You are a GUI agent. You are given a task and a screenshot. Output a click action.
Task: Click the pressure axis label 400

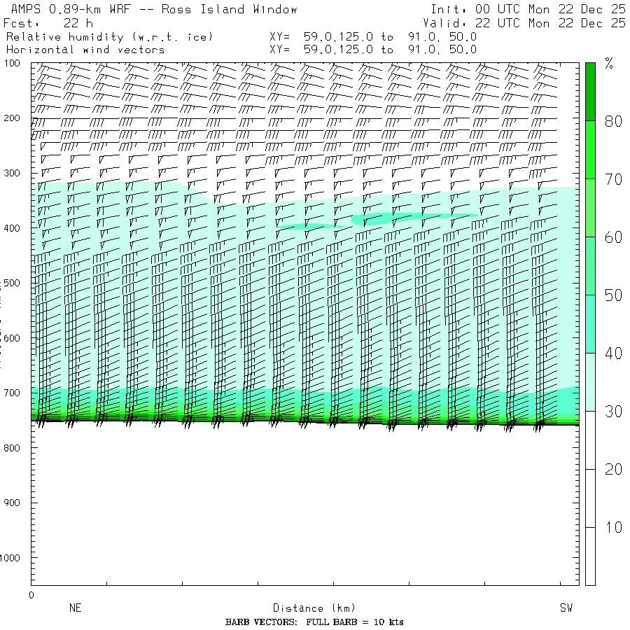click(x=12, y=228)
